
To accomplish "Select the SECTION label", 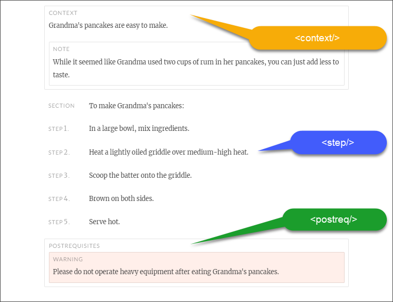I will pos(61,106).
